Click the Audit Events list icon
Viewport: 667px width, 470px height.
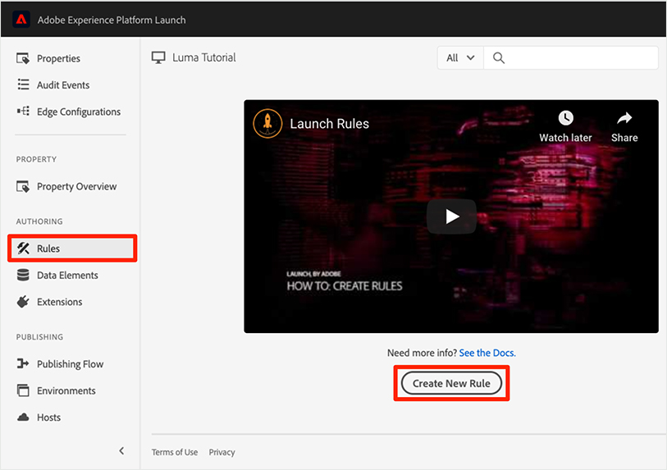pos(23,84)
